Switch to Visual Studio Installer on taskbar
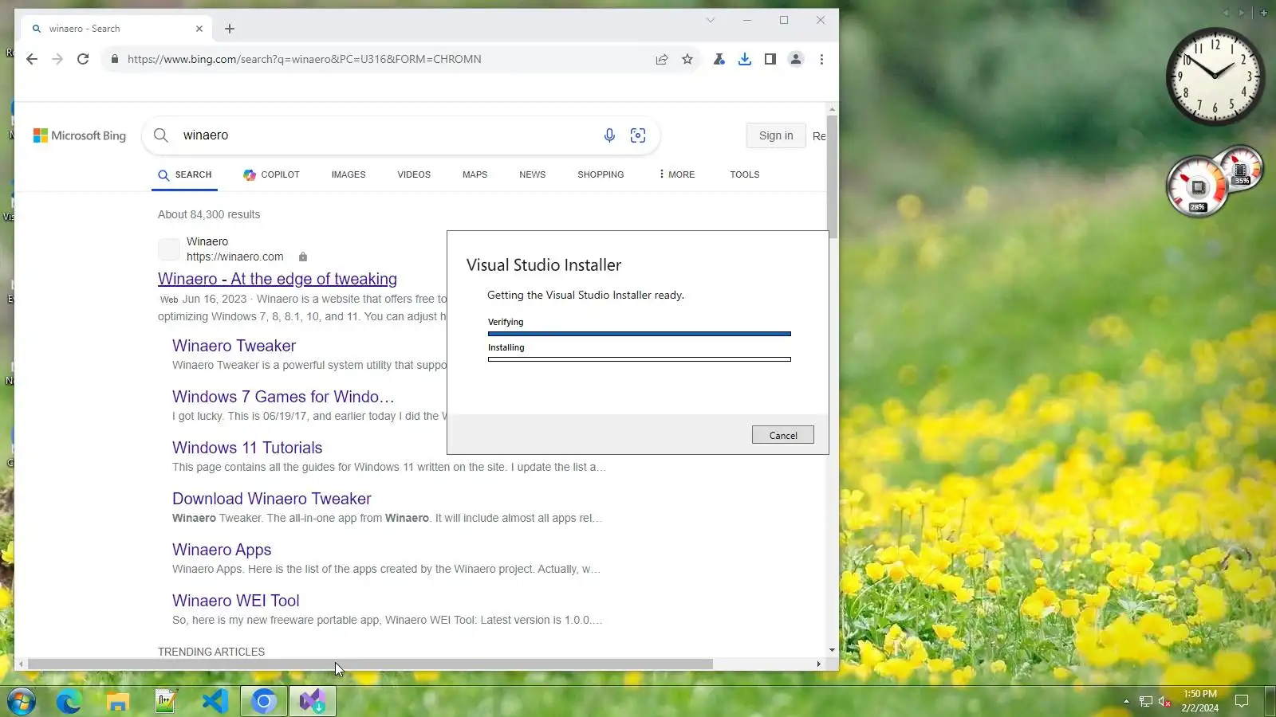This screenshot has width=1276, height=717. click(313, 702)
